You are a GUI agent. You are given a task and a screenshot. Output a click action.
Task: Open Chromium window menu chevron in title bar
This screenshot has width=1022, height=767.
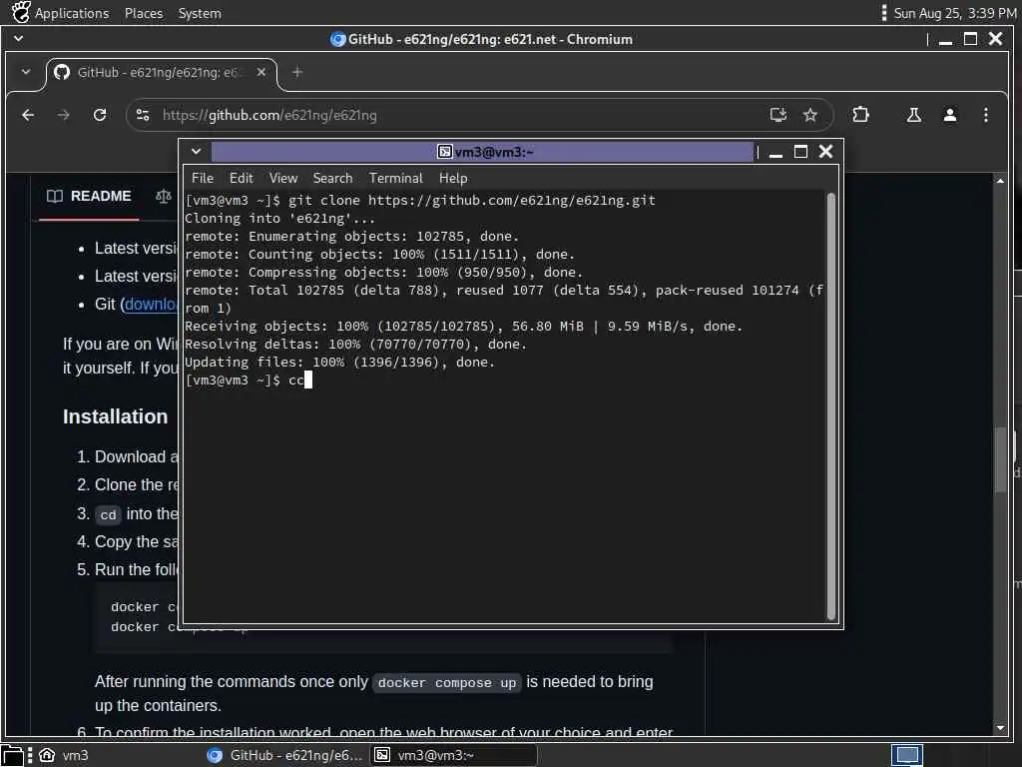(x=18, y=39)
